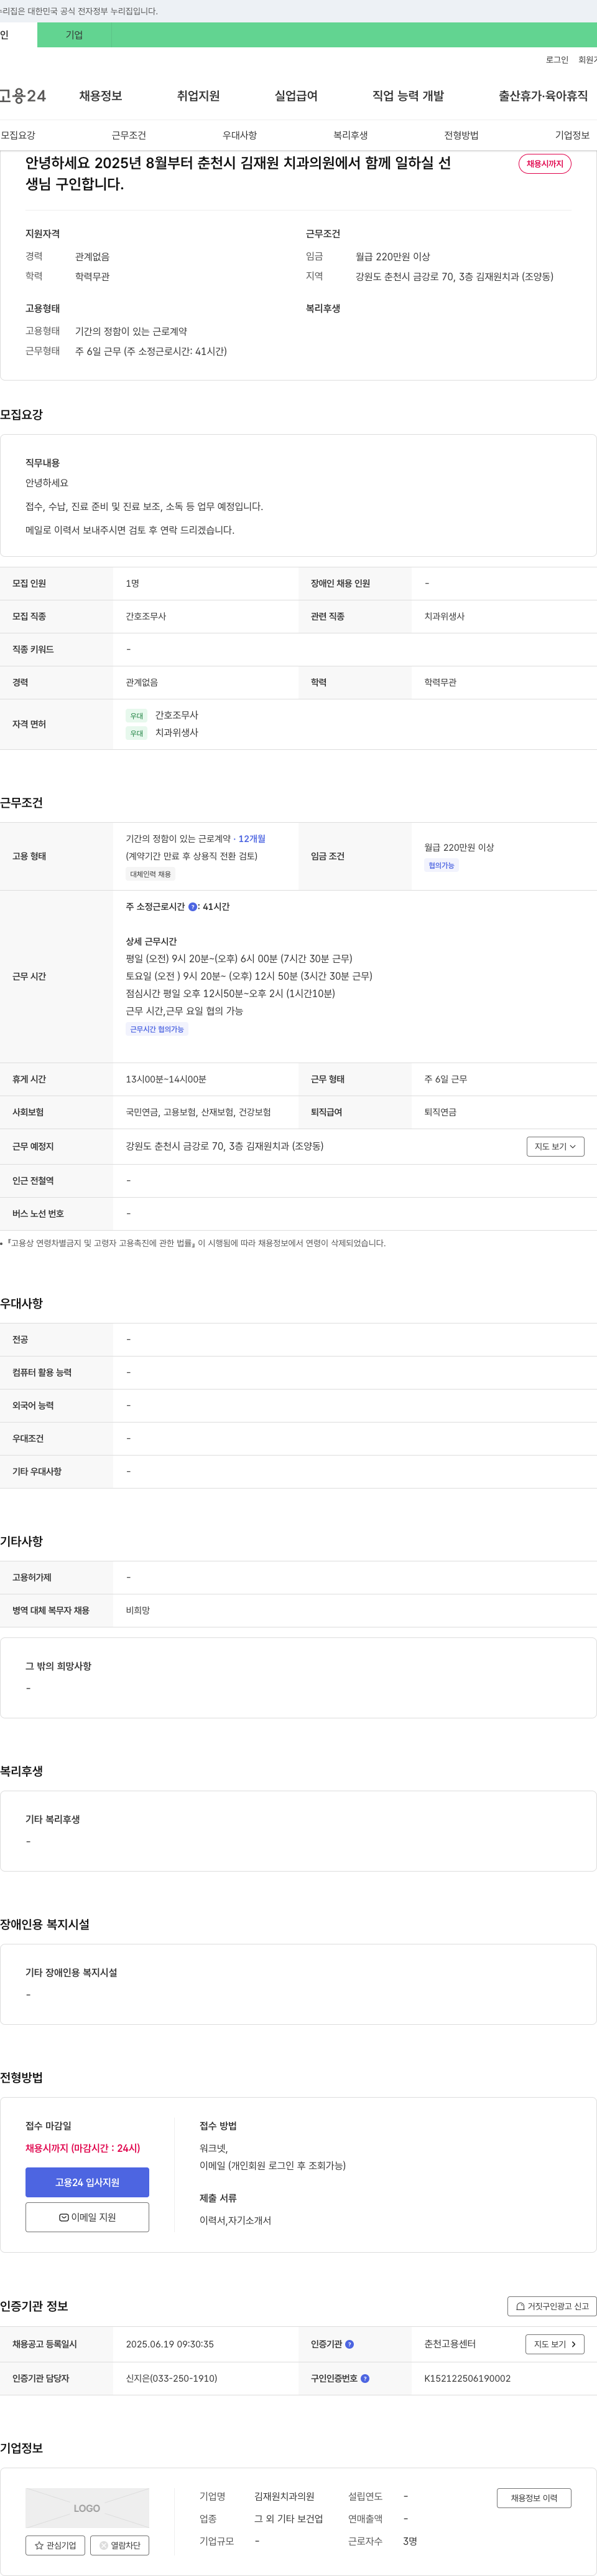The width and height of the screenshot is (597, 2576).
Task: Click the 대체인력 채용 tag
Action: point(150,874)
